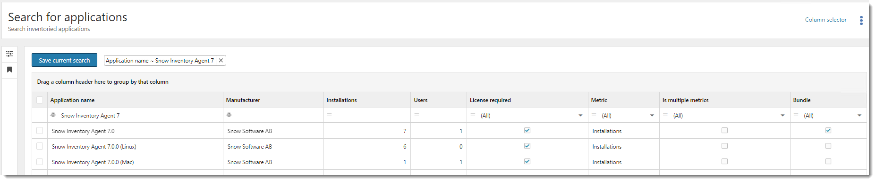
Task: Expand the Metric filter dropdown
Action: (x=652, y=116)
